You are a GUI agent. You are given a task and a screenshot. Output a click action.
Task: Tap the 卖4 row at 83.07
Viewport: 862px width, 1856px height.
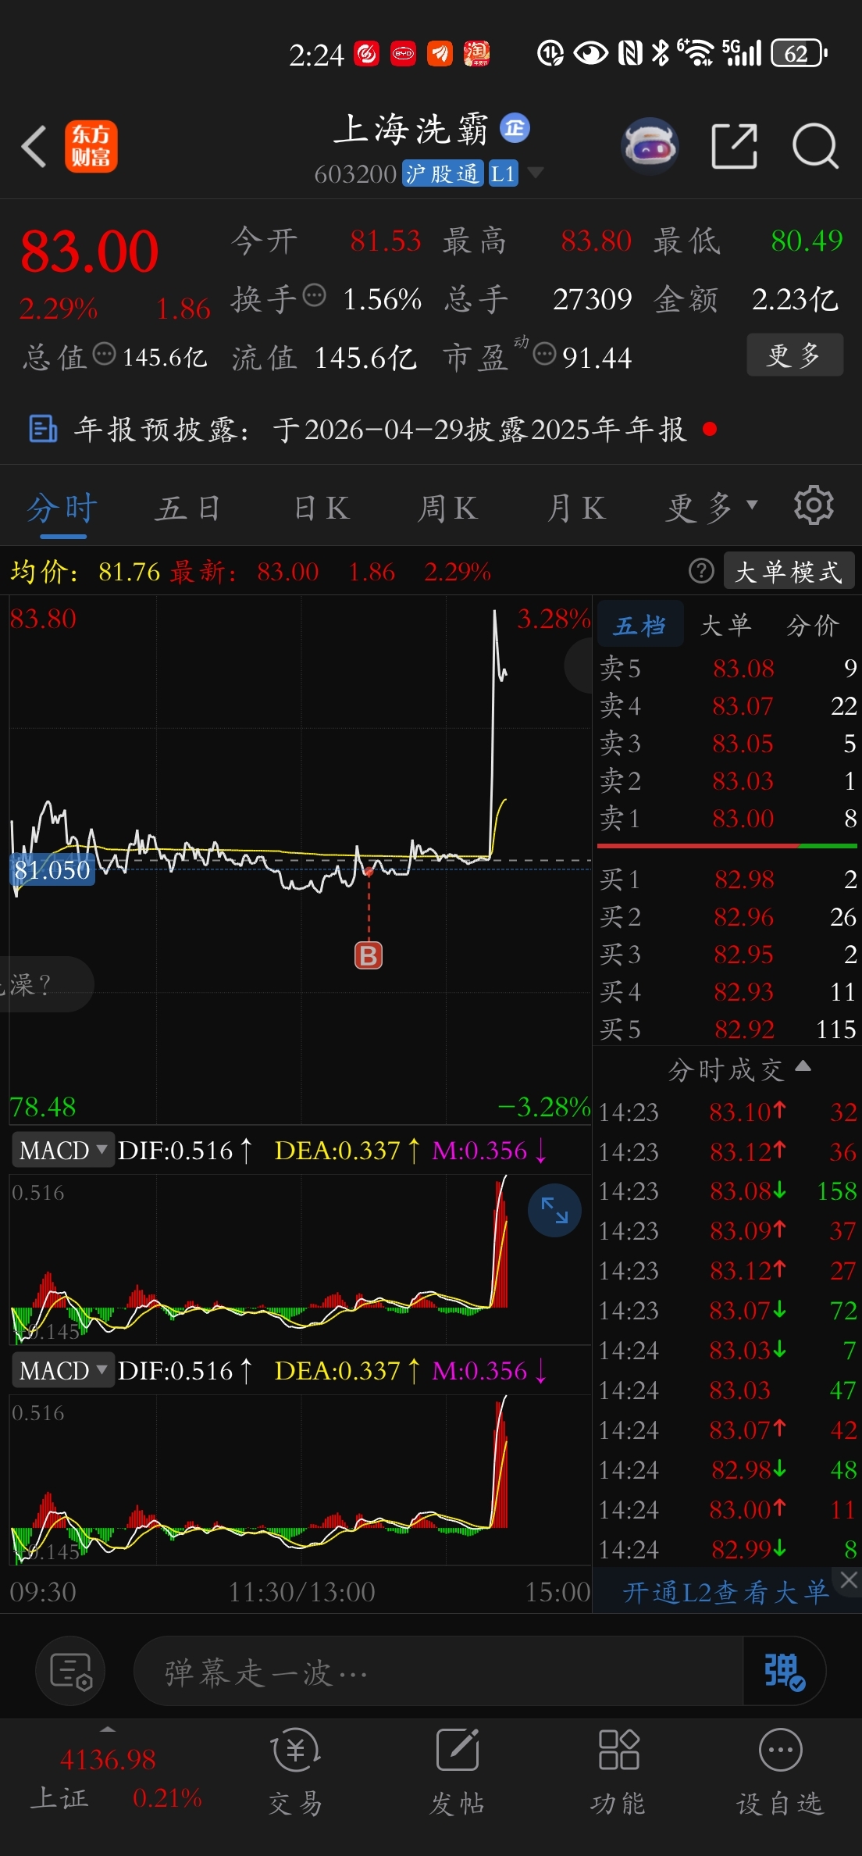pos(728,706)
